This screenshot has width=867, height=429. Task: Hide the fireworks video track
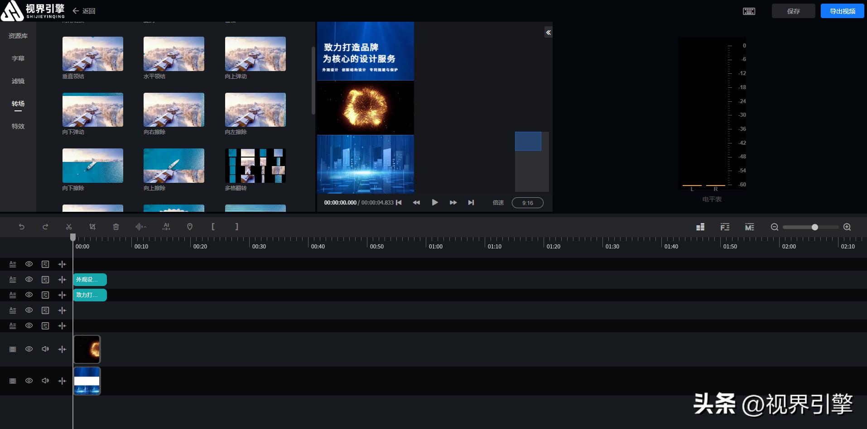(29, 349)
